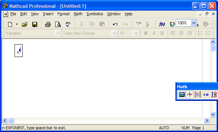Open the 100% zoom dropdown

click(x=194, y=23)
